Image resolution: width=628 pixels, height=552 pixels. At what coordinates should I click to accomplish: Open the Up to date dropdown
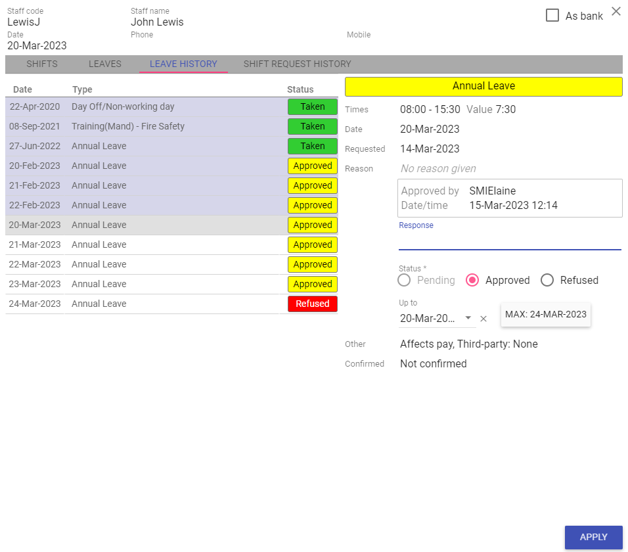point(468,319)
